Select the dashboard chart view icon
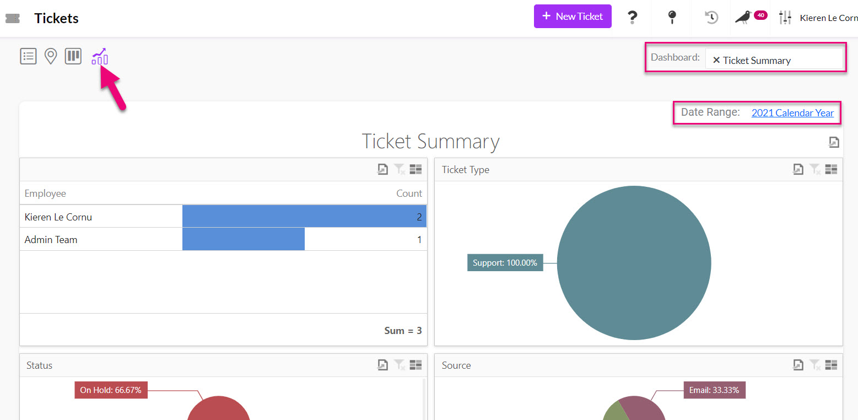 (100, 56)
